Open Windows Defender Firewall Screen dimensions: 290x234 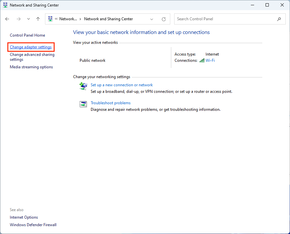coord(33,225)
